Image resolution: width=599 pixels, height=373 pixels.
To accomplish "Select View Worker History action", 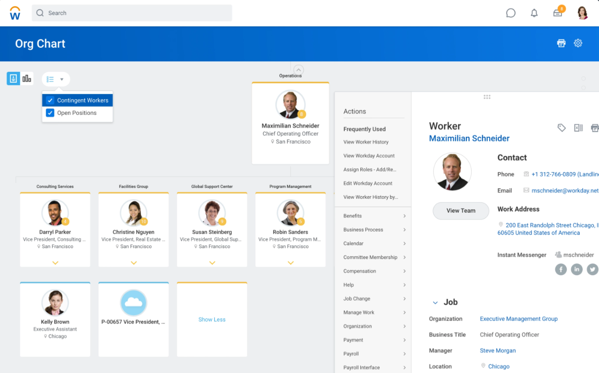I will coord(366,142).
